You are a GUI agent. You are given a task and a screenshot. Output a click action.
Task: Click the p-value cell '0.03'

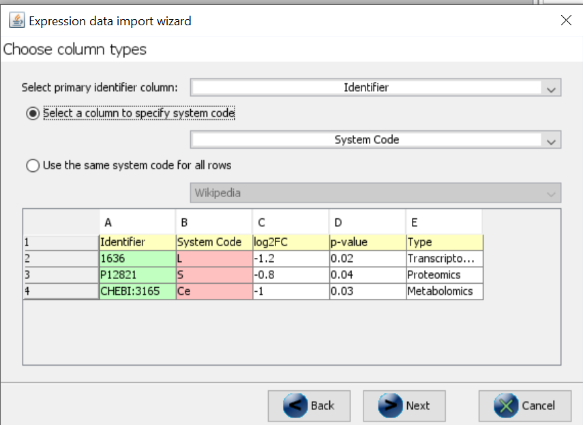(368, 291)
